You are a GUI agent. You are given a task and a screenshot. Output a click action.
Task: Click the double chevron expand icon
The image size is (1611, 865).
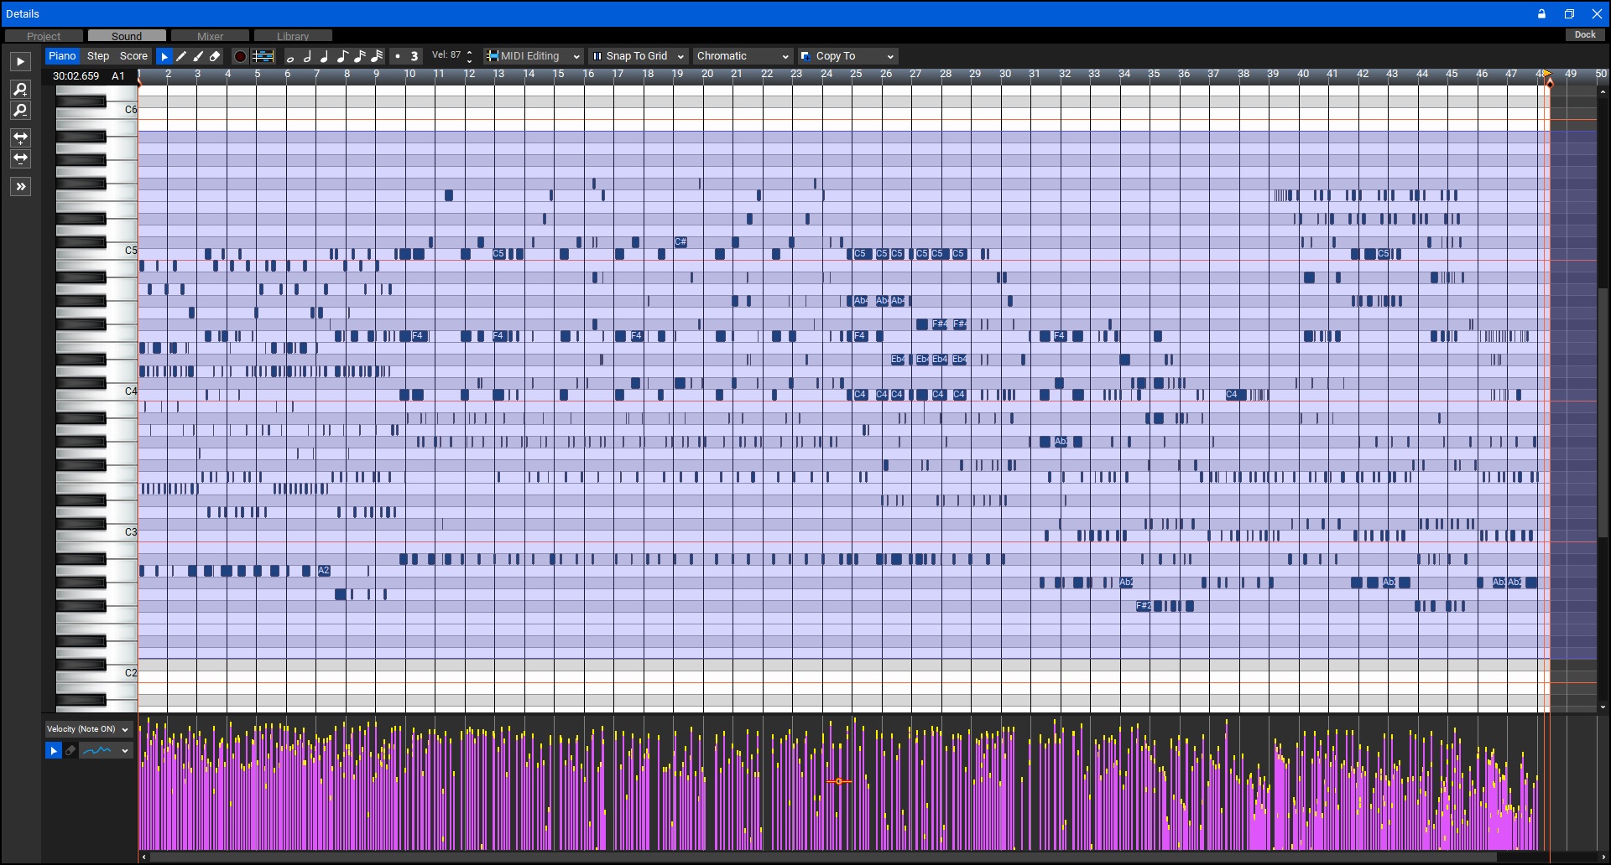coord(20,186)
